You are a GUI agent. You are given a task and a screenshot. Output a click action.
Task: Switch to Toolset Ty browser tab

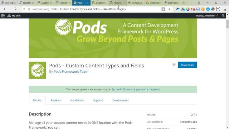tap(63, 3)
